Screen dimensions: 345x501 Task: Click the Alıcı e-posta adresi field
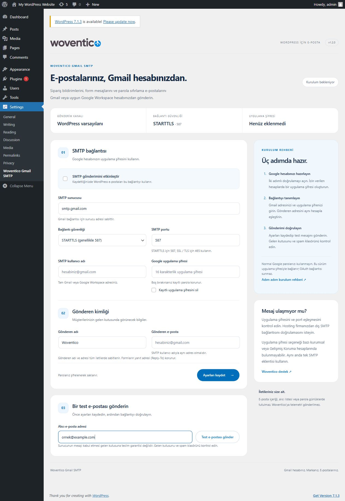(x=125, y=437)
